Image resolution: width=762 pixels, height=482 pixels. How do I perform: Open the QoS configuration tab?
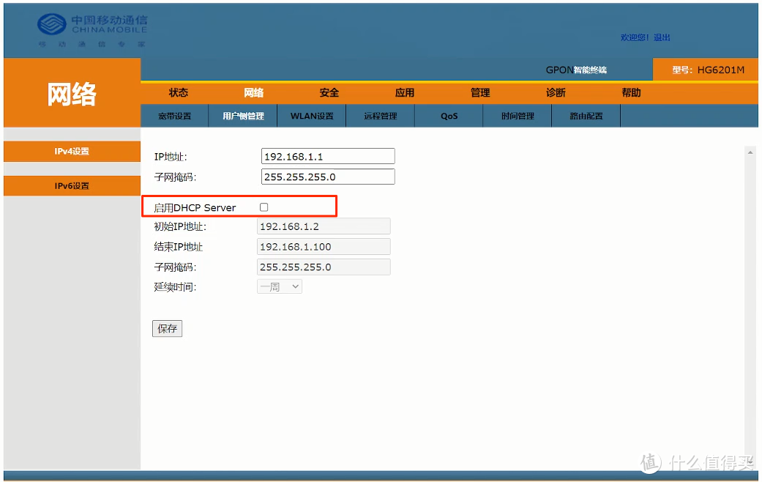click(449, 115)
